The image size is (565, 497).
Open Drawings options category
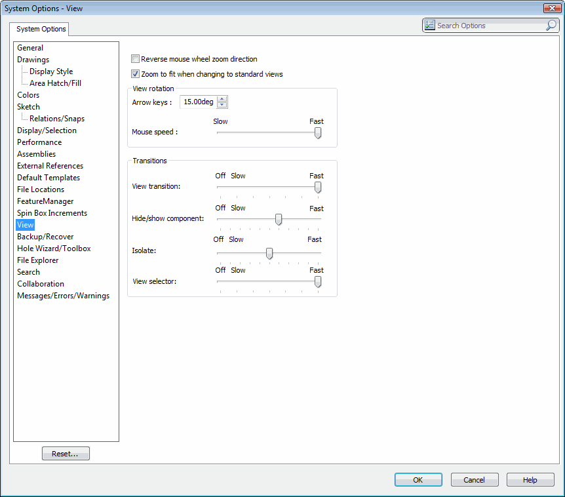[33, 60]
